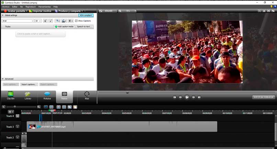Toggle lock on Track 4
Screen dimensions: 277x149
(x=18, y=116)
